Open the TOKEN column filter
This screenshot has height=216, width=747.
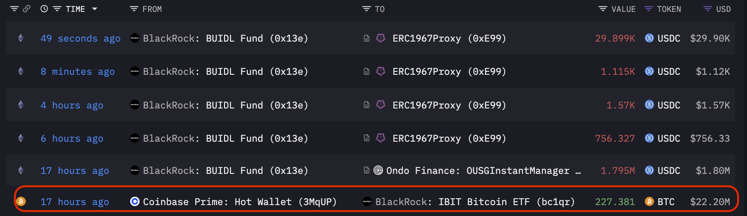(648, 9)
